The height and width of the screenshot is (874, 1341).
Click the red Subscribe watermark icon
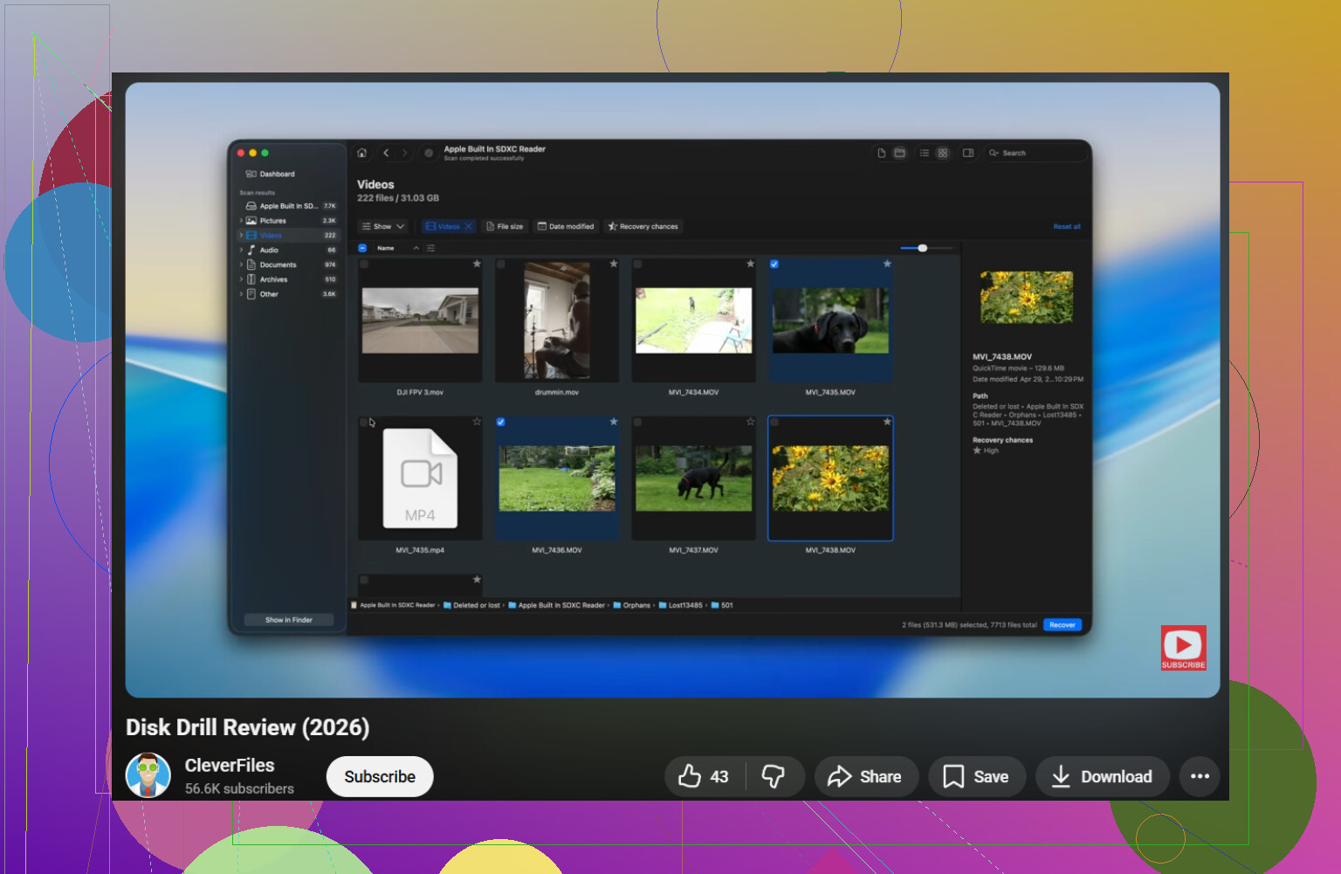pyautogui.click(x=1183, y=648)
